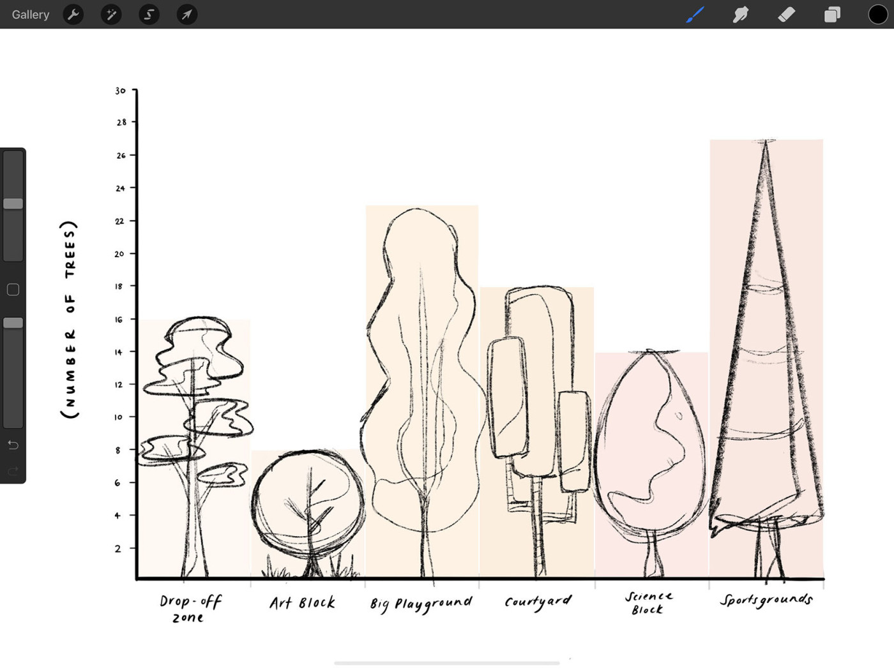The height and width of the screenshot is (670, 894).
Task: Tap the round tree above Art Block
Action: coord(308,504)
